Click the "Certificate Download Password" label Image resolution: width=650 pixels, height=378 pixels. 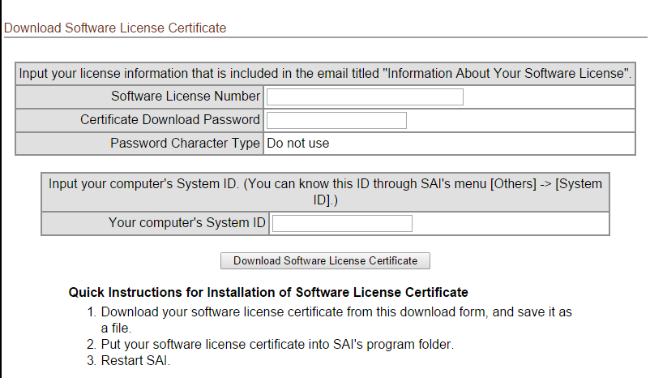[x=170, y=120]
